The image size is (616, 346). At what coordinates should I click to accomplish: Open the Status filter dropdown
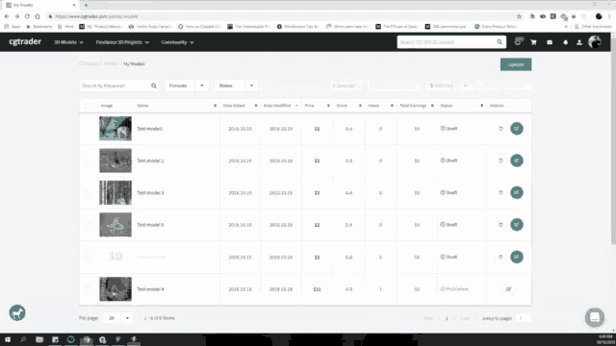click(236, 86)
